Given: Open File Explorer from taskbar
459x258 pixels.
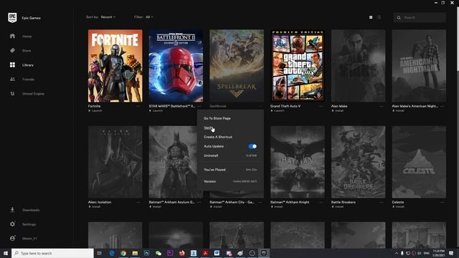Looking at the screenshot, I should tap(135, 253).
